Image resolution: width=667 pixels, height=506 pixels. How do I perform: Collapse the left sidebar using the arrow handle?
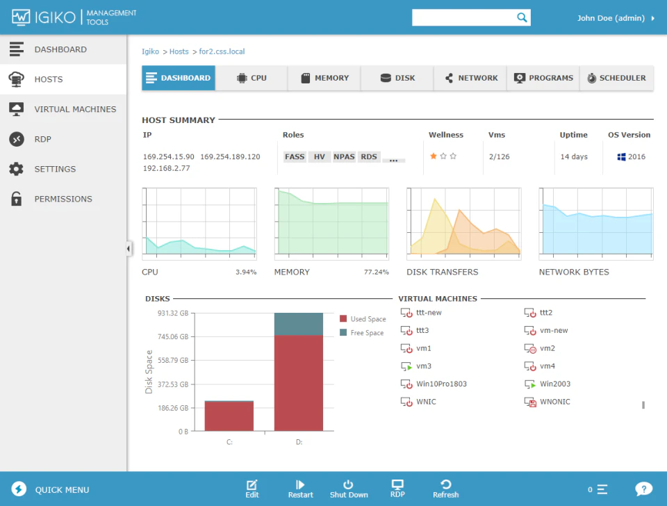128,248
